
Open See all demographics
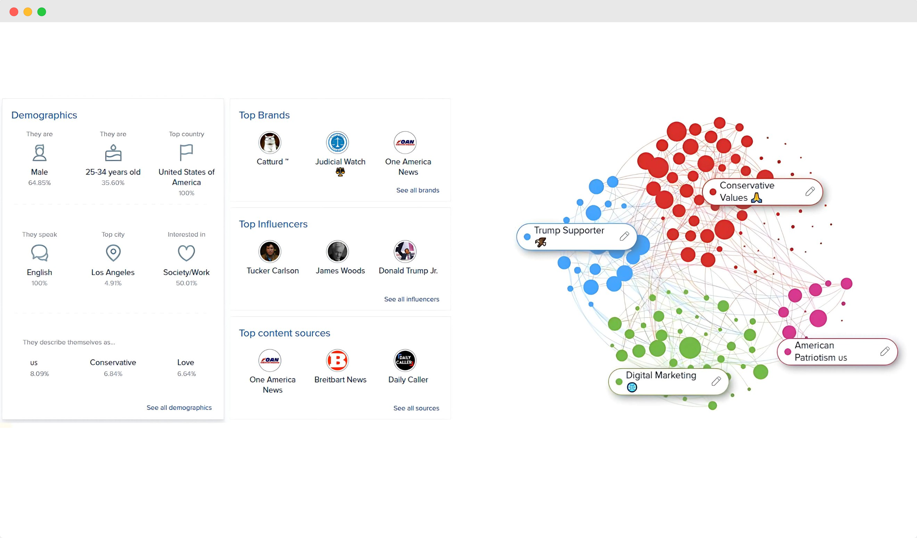point(179,407)
